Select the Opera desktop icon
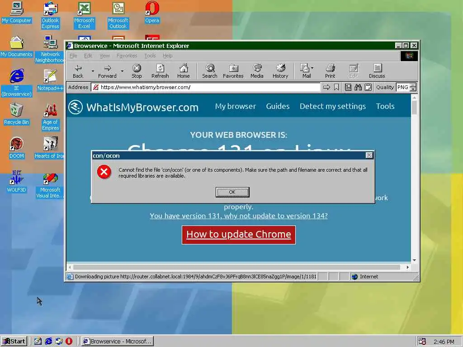This screenshot has height=347, width=463. (152, 12)
